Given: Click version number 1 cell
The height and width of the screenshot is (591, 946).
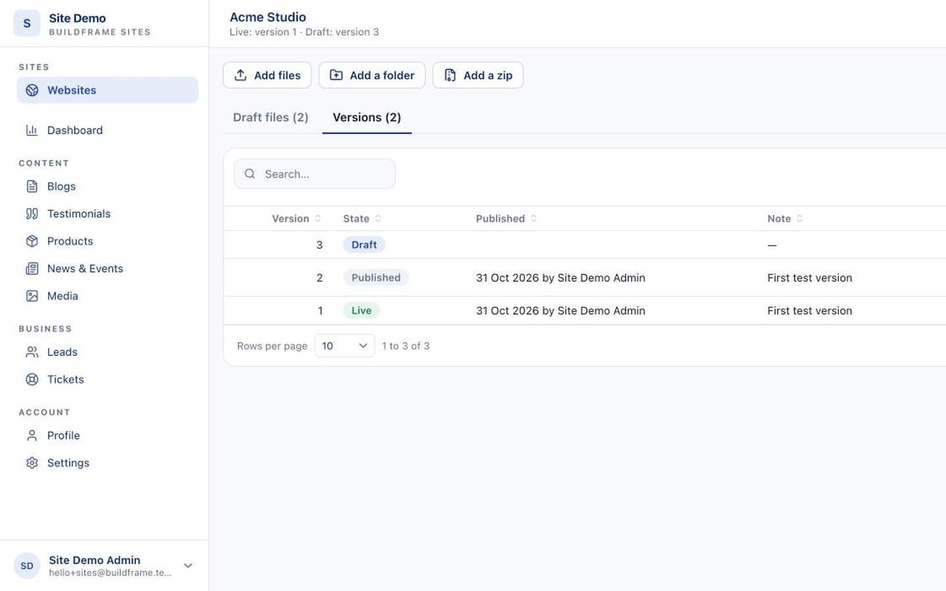Looking at the screenshot, I should click(320, 311).
